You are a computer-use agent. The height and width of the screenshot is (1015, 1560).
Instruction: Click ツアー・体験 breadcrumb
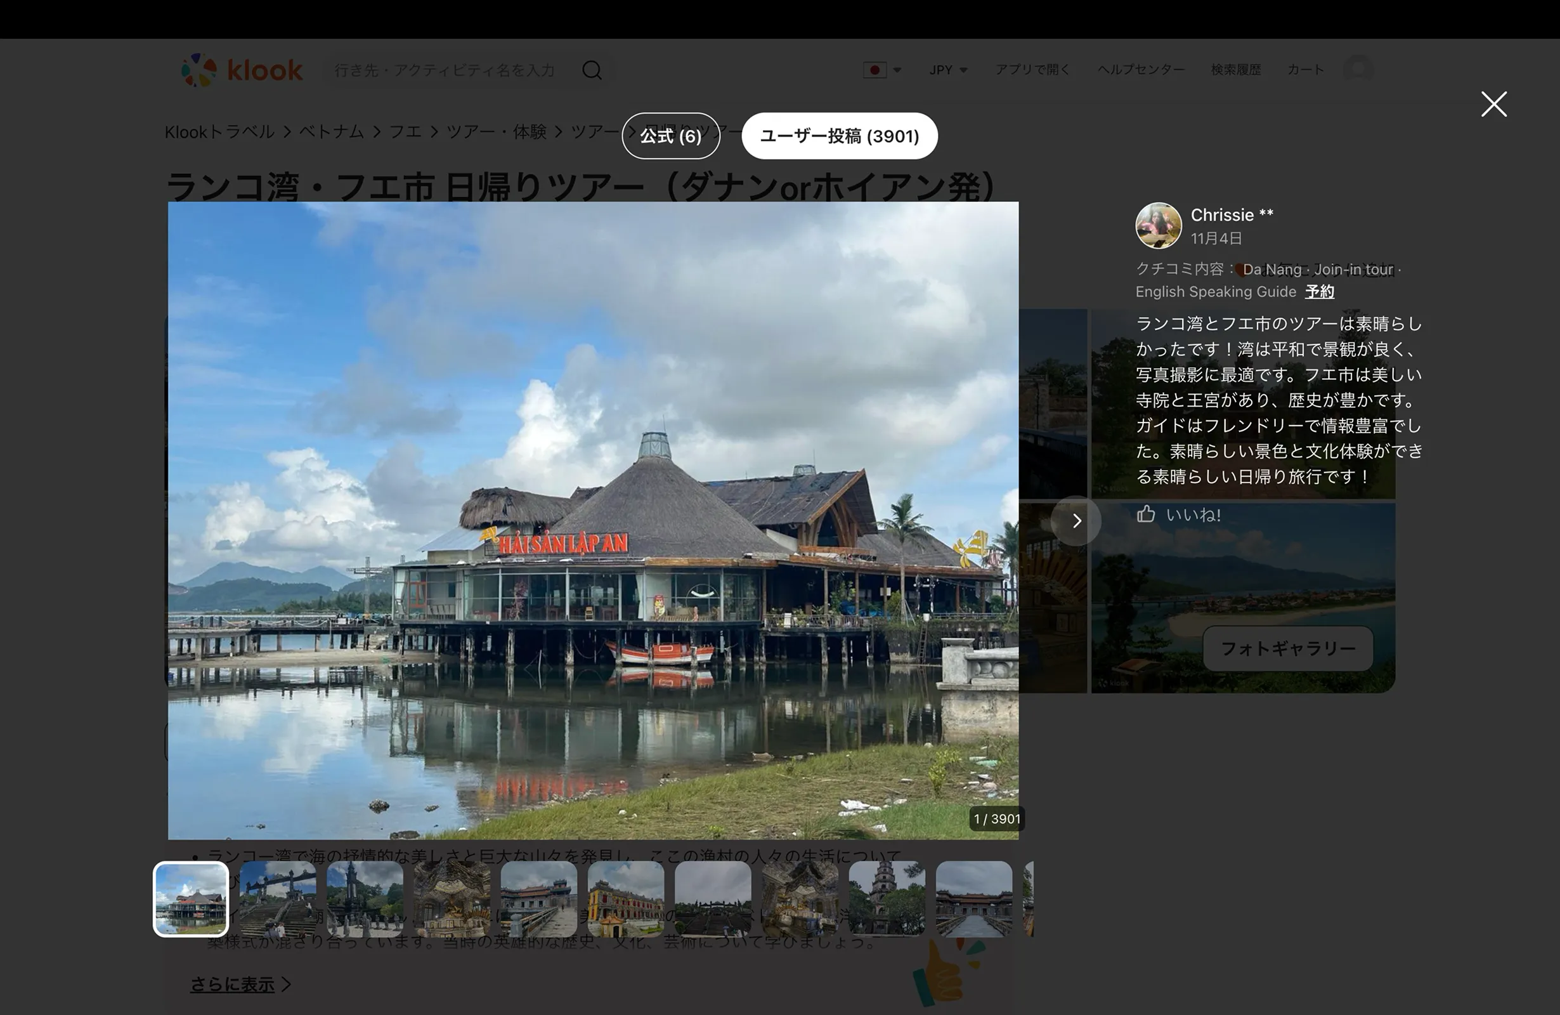496,132
